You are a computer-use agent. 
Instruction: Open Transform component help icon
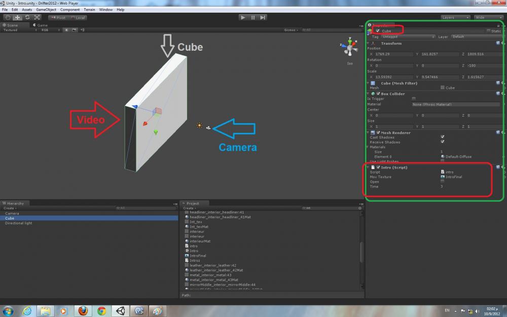(x=498, y=43)
